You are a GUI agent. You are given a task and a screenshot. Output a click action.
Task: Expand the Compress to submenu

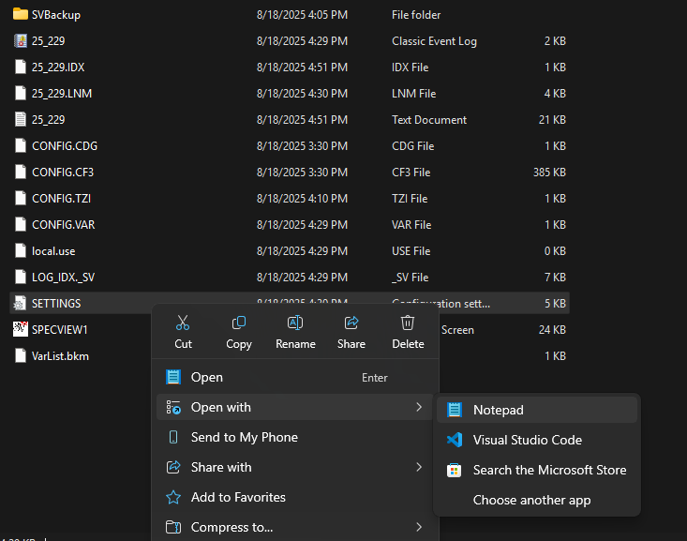(418, 527)
